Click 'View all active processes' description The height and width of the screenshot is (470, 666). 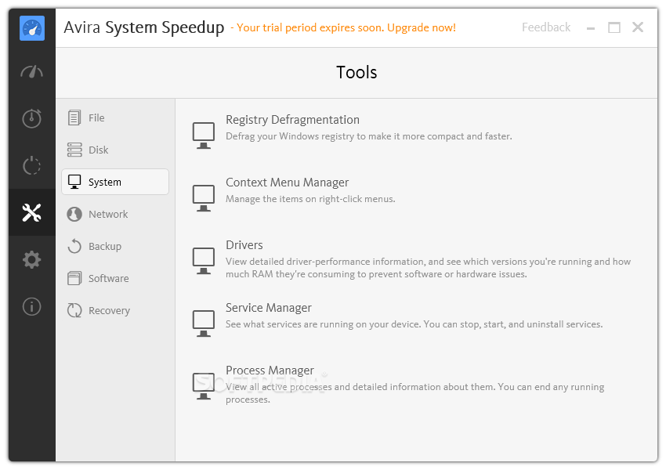pyautogui.click(x=414, y=392)
